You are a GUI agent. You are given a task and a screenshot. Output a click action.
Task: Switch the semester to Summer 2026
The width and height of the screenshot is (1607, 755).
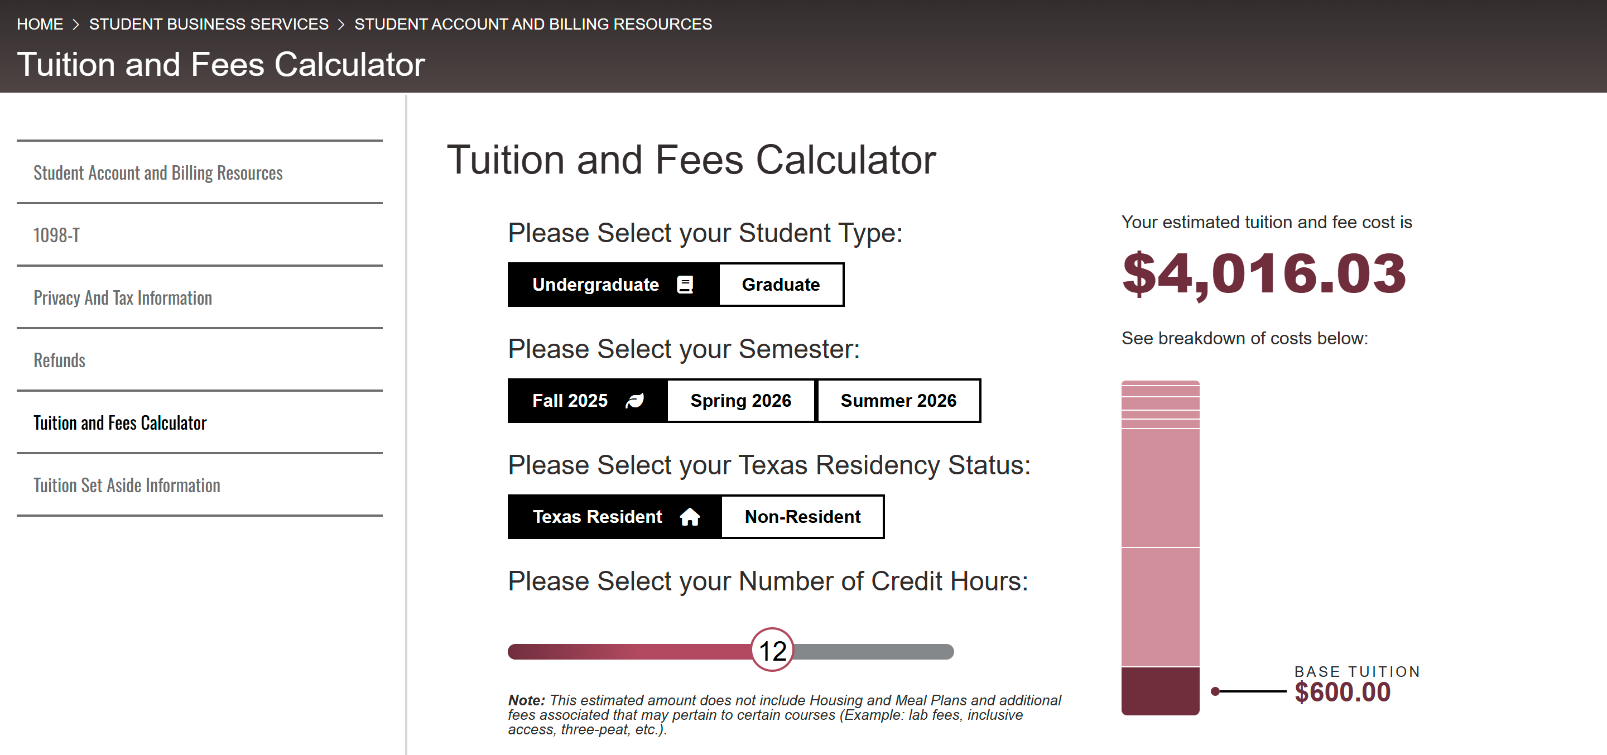[x=898, y=400]
